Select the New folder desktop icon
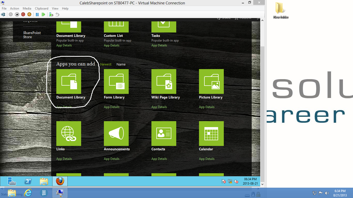The width and height of the screenshot is (353, 198). click(x=281, y=10)
